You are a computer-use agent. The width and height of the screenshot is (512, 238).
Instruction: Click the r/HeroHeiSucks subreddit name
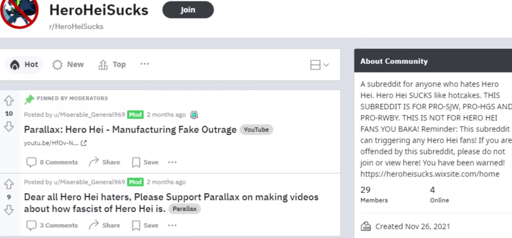[x=76, y=26]
